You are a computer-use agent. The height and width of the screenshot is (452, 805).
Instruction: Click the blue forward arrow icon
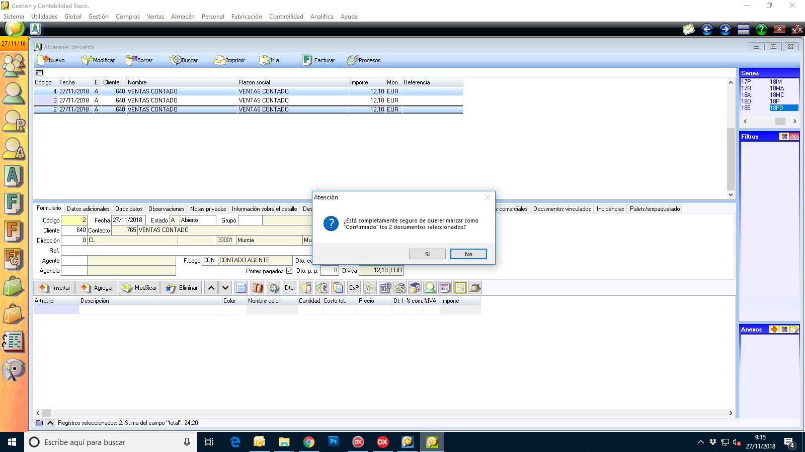click(725, 30)
